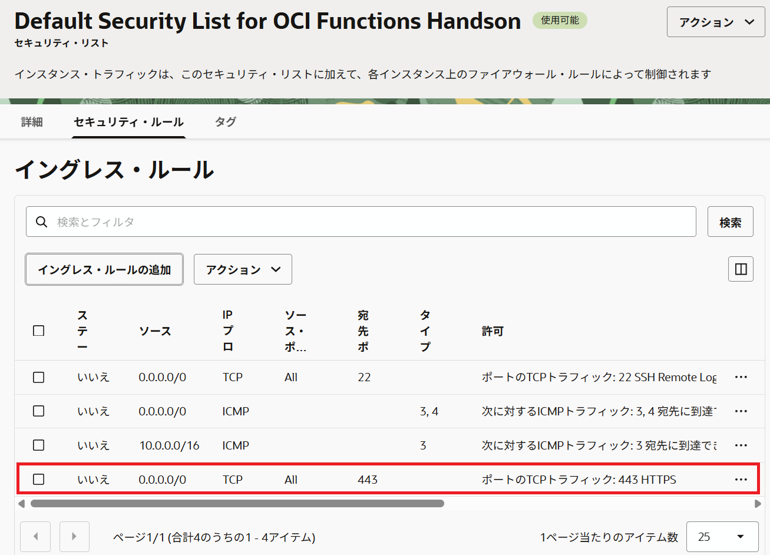770x555 pixels.
Task: Open three-dot menu for port 443 HTTPS rule
Action: [741, 480]
